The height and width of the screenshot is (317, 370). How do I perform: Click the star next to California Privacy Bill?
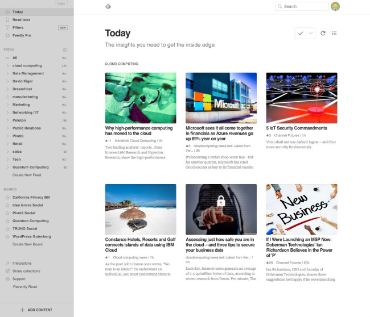(6, 197)
